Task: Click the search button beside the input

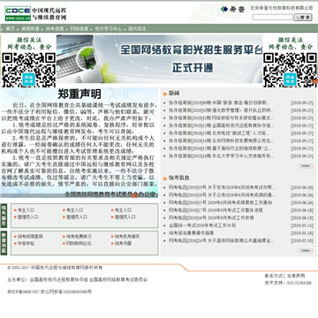Action: click(303, 18)
